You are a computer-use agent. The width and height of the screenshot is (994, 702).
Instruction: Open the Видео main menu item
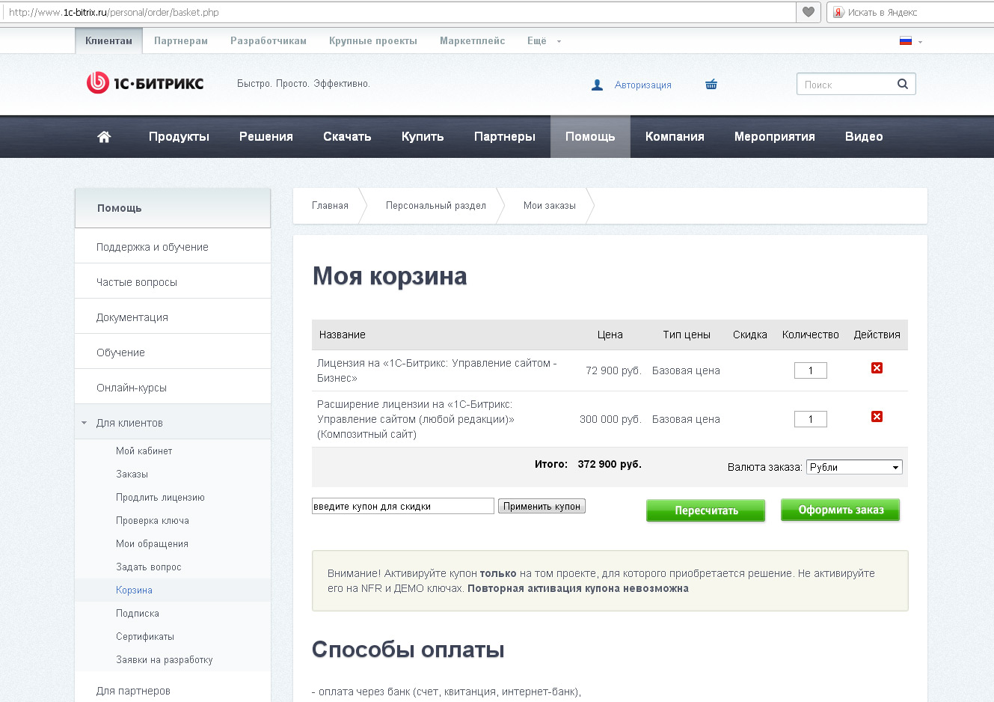click(864, 136)
